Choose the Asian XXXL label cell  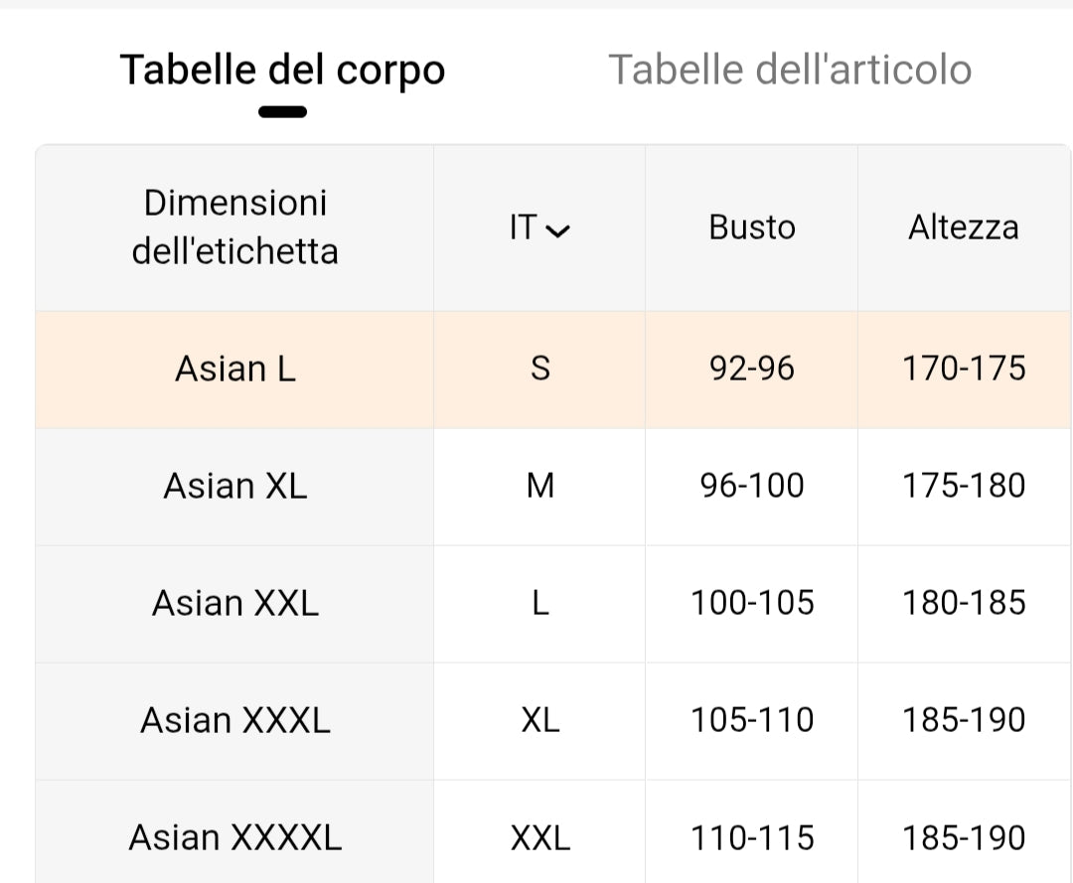[235, 720]
